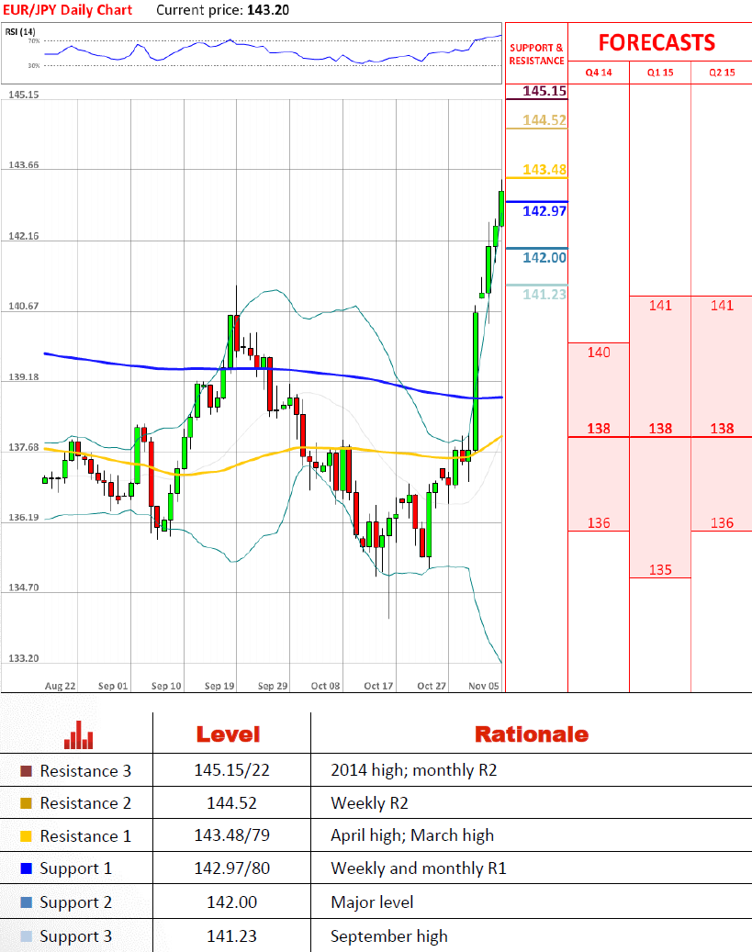The width and height of the screenshot is (752, 952).
Task: Click the Resistance 3 row label
Action: pos(85,771)
